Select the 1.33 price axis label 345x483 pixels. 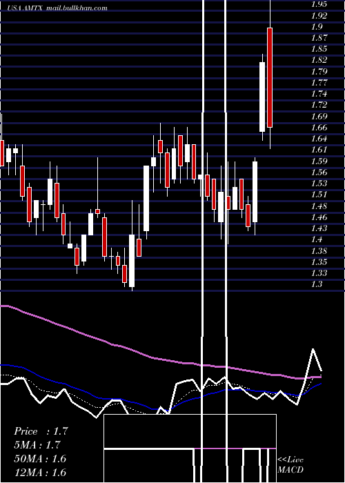tap(319, 273)
